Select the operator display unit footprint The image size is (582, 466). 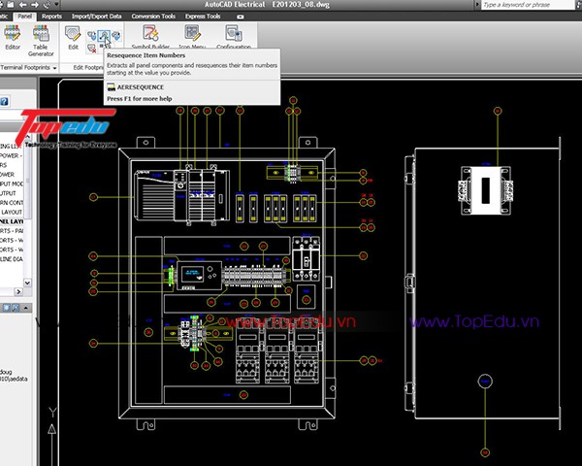199,275
